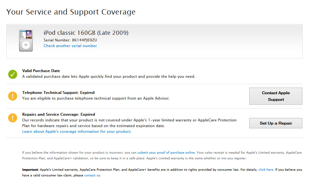The height and width of the screenshot is (190, 309).
Task: Follow the contact us link
Action: 92,175
